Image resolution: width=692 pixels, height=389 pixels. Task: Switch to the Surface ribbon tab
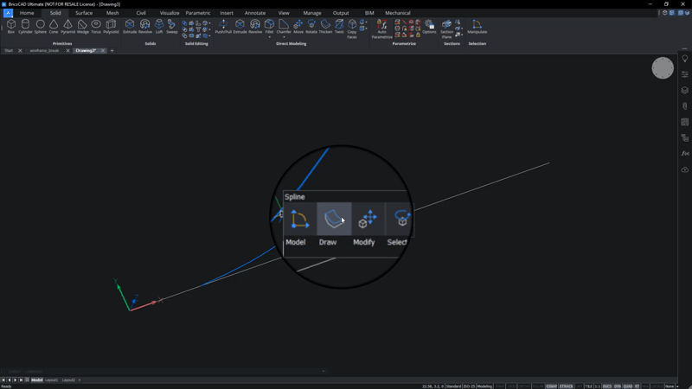pos(84,13)
